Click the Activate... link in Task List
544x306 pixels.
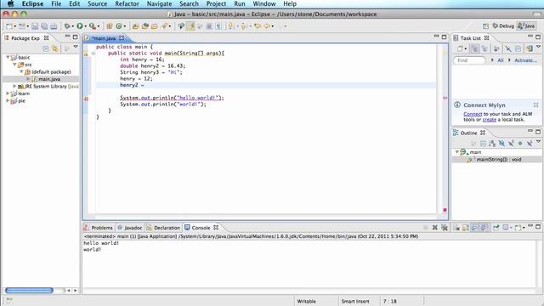point(525,60)
